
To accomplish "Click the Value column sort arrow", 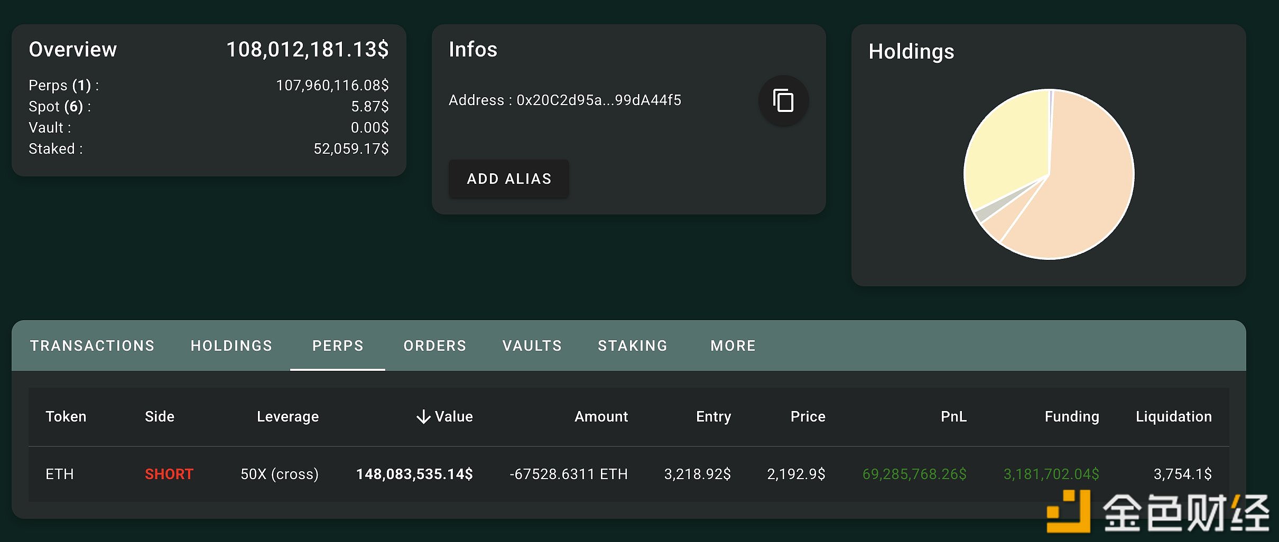I will pyautogui.click(x=423, y=417).
